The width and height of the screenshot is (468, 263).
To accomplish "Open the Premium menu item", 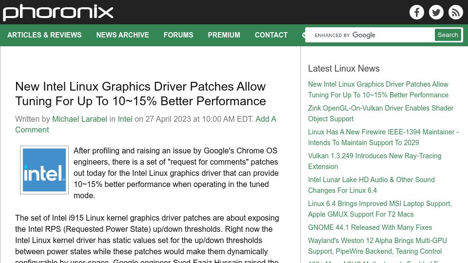I will tap(224, 35).
